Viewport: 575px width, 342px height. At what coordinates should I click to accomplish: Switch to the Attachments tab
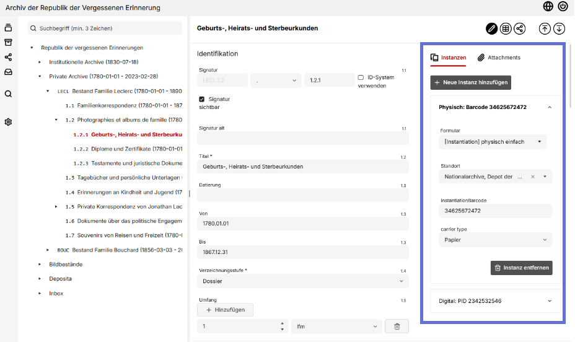[499, 58]
